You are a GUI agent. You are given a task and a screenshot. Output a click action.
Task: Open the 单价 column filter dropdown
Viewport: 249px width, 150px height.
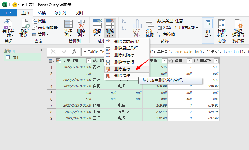point(164,61)
